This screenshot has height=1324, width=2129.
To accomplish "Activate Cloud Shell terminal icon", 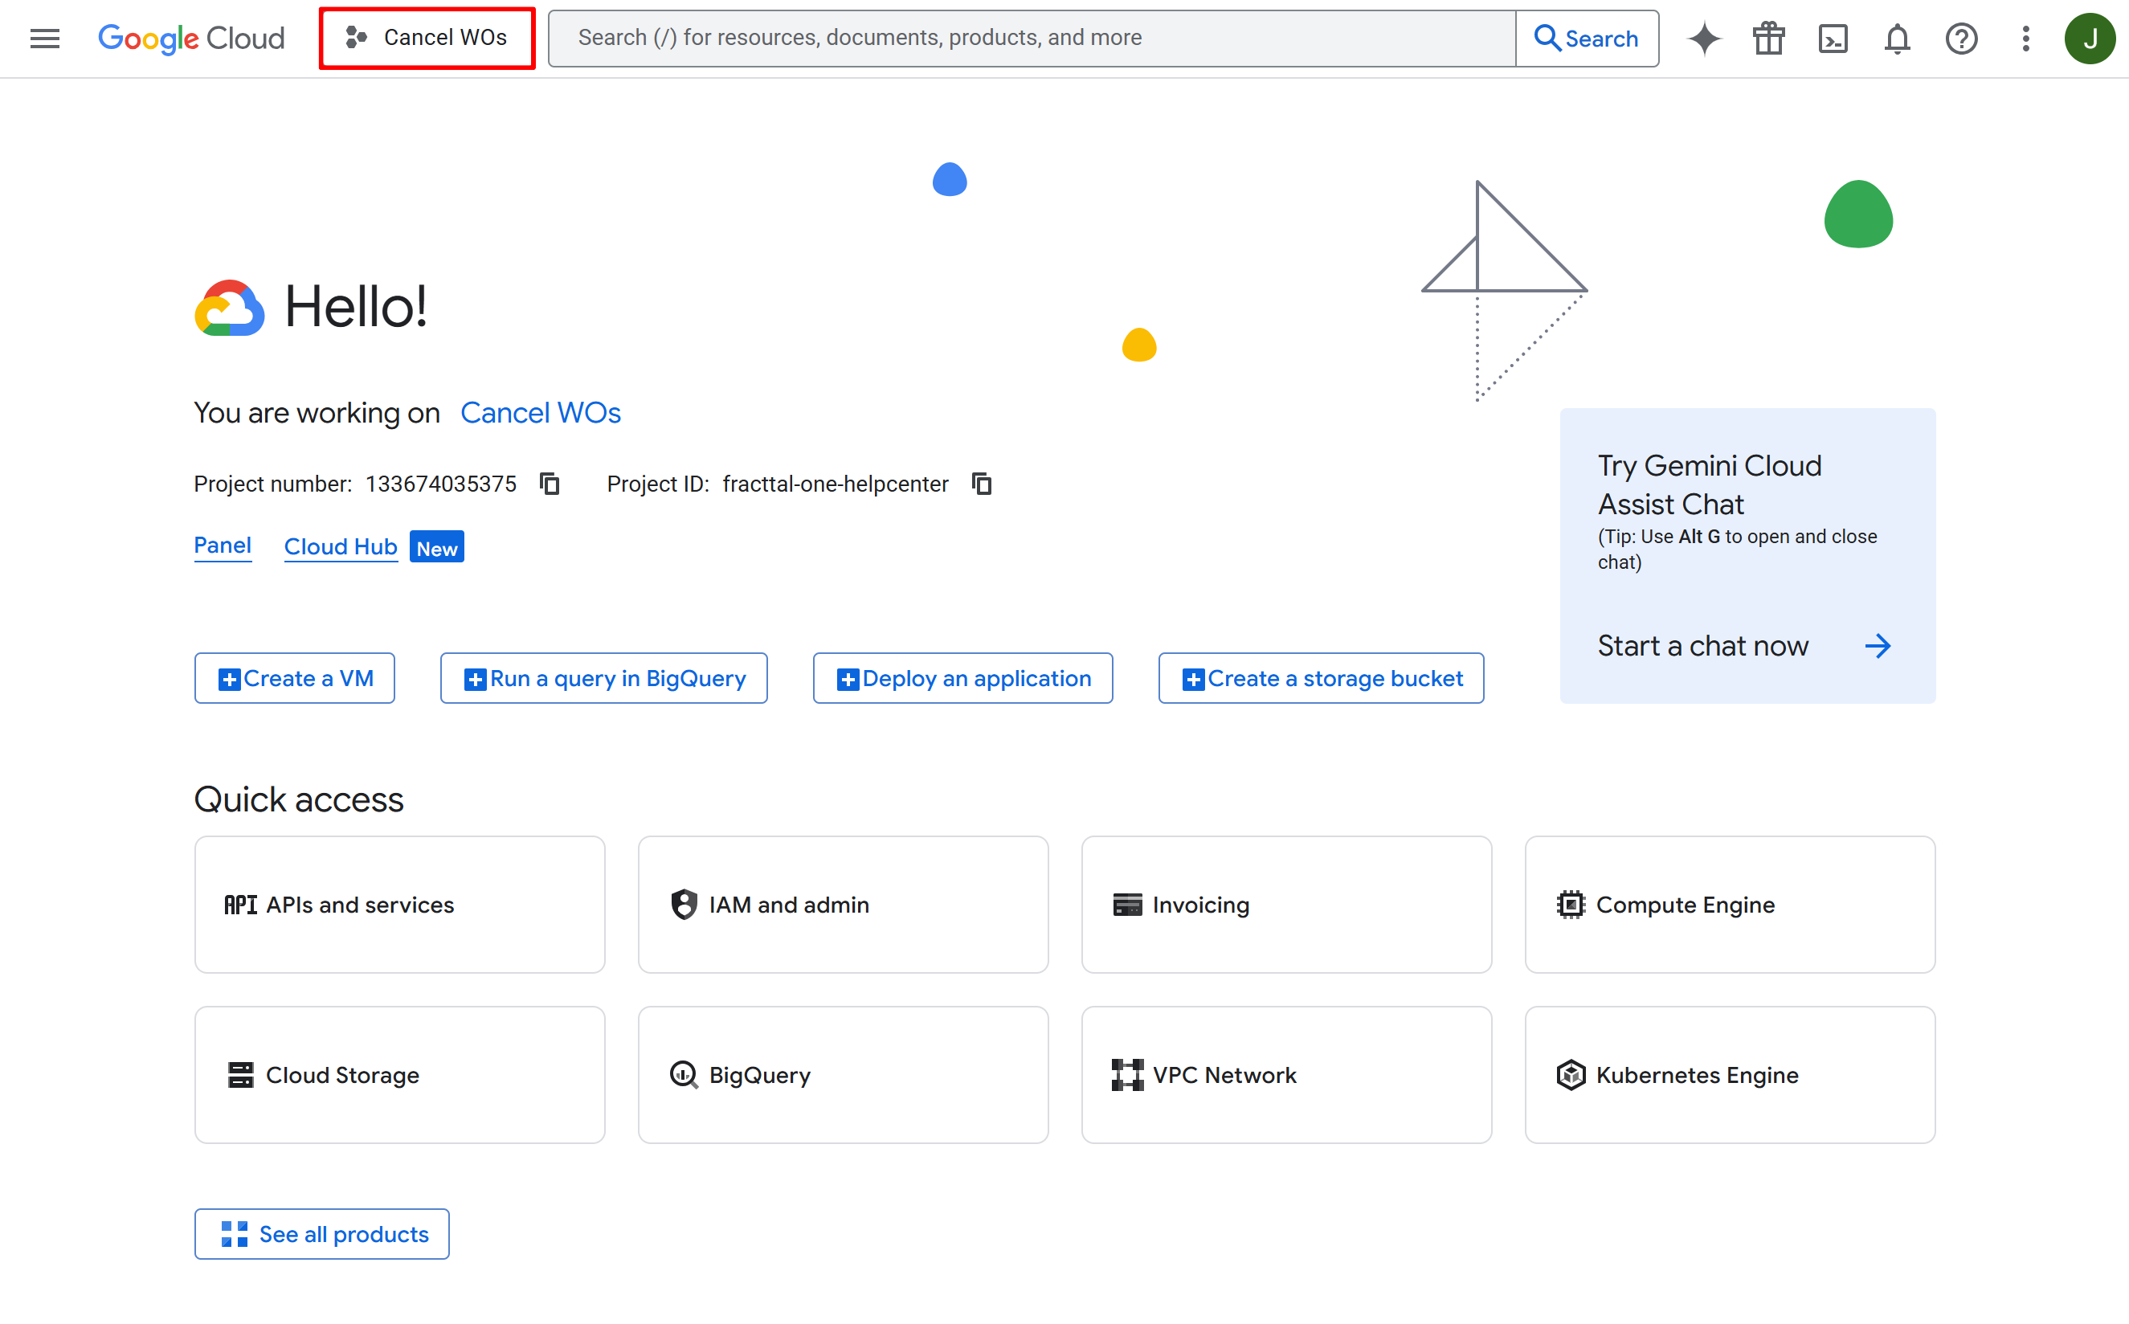I will tap(1833, 39).
